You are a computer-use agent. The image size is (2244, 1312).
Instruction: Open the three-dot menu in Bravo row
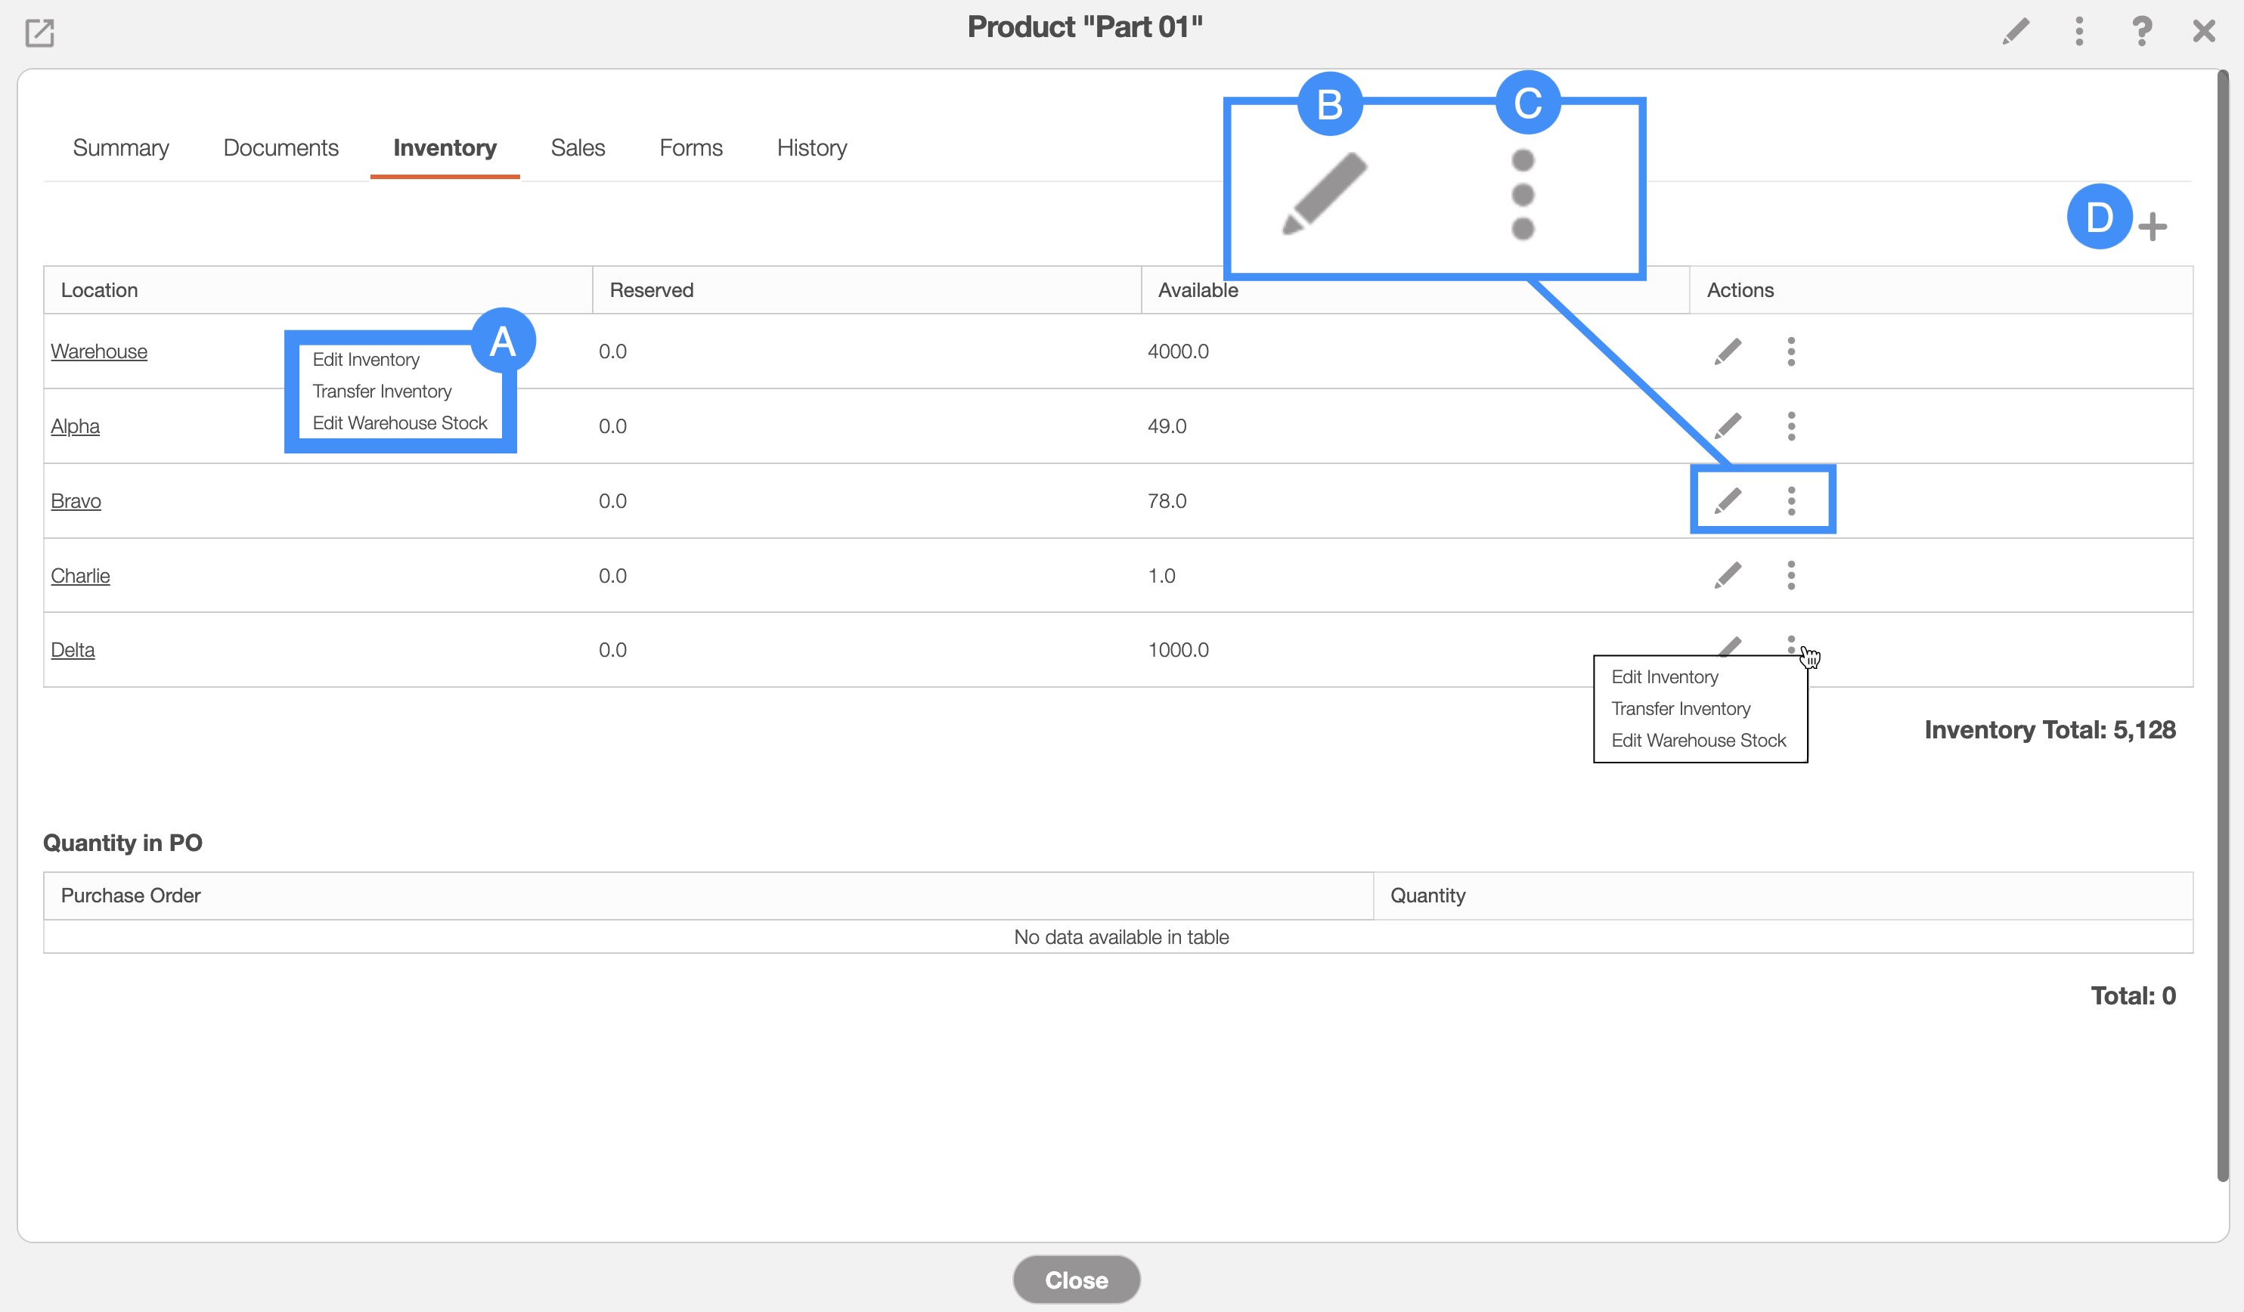coord(1791,501)
